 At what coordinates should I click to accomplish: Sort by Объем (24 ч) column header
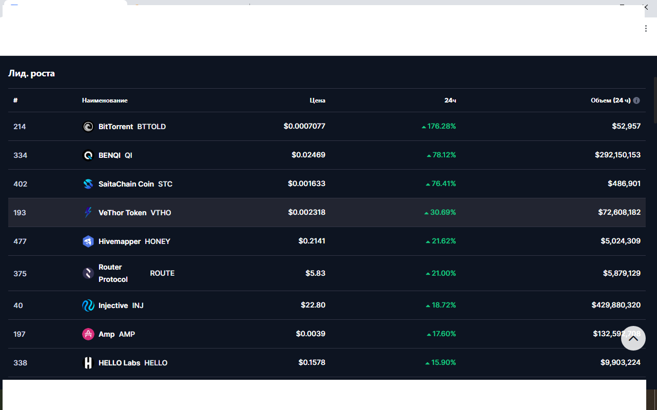click(611, 100)
